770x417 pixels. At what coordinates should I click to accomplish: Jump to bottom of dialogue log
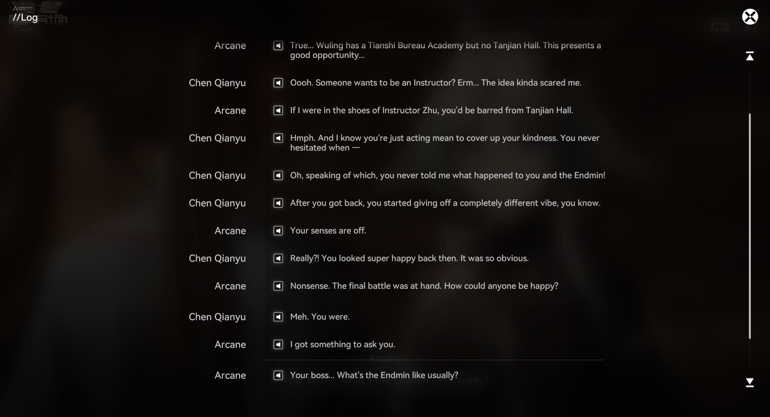pyautogui.click(x=750, y=382)
